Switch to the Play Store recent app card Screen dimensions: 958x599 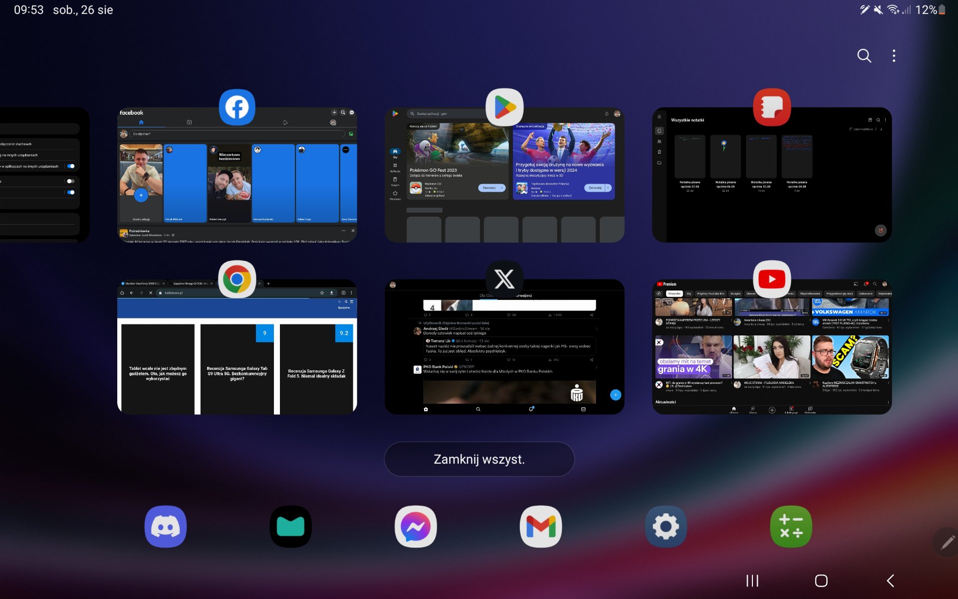pos(504,175)
